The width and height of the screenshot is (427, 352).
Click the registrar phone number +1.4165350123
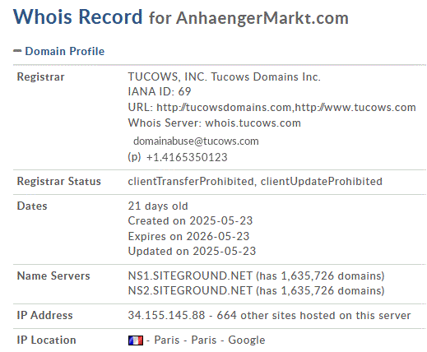(x=187, y=157)
